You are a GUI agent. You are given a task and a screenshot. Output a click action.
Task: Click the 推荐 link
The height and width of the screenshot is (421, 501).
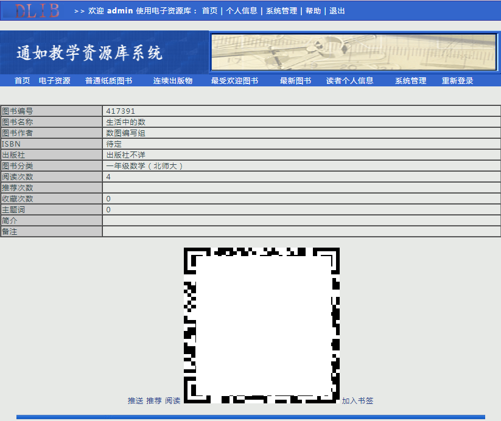pos(154,400)
